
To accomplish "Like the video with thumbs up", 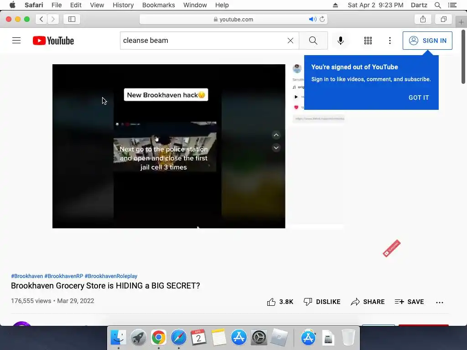I will pos(280,302).
